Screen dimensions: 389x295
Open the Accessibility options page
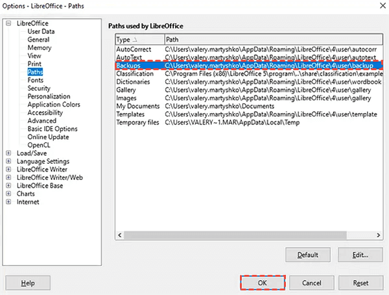click(x=45, y=112)
